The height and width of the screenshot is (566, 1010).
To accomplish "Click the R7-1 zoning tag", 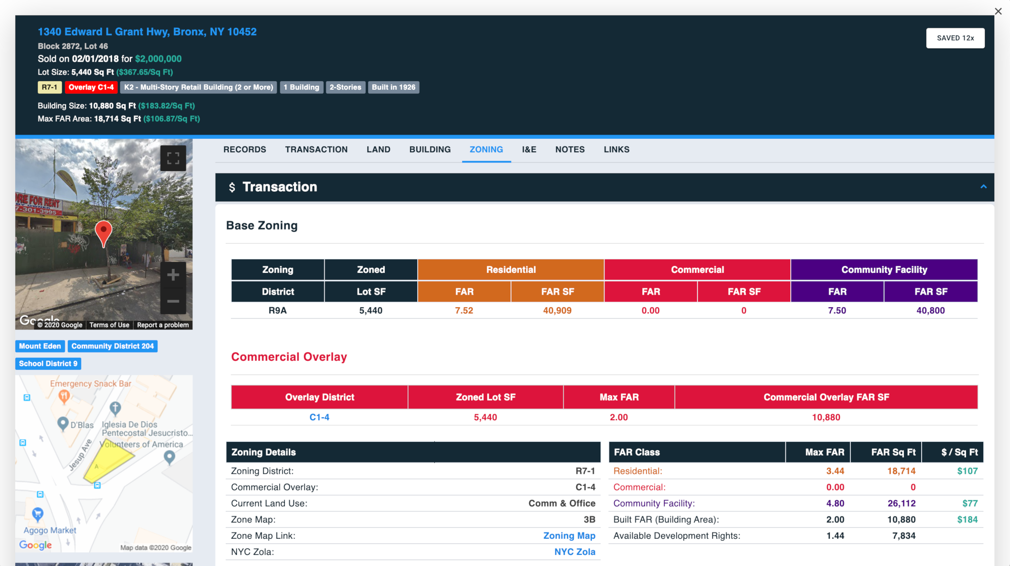I will [x=49, y=87].
